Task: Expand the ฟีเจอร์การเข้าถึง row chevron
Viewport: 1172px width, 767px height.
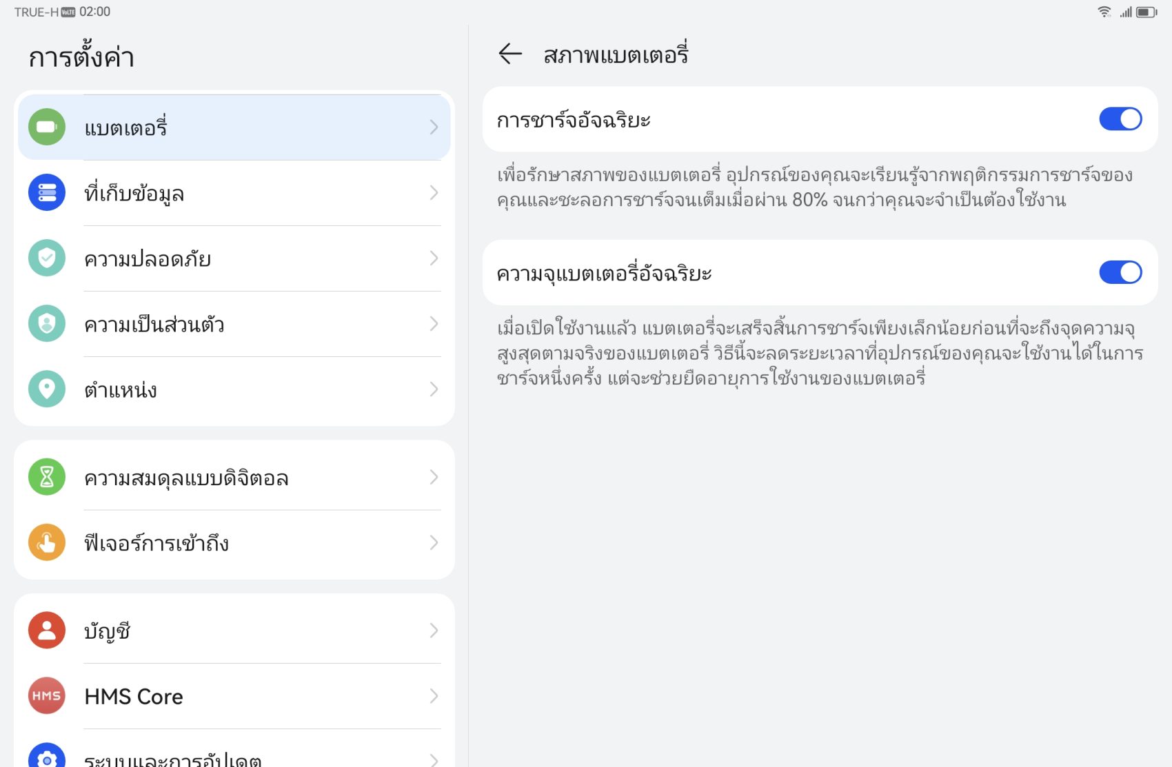Action: click(434, 542)
